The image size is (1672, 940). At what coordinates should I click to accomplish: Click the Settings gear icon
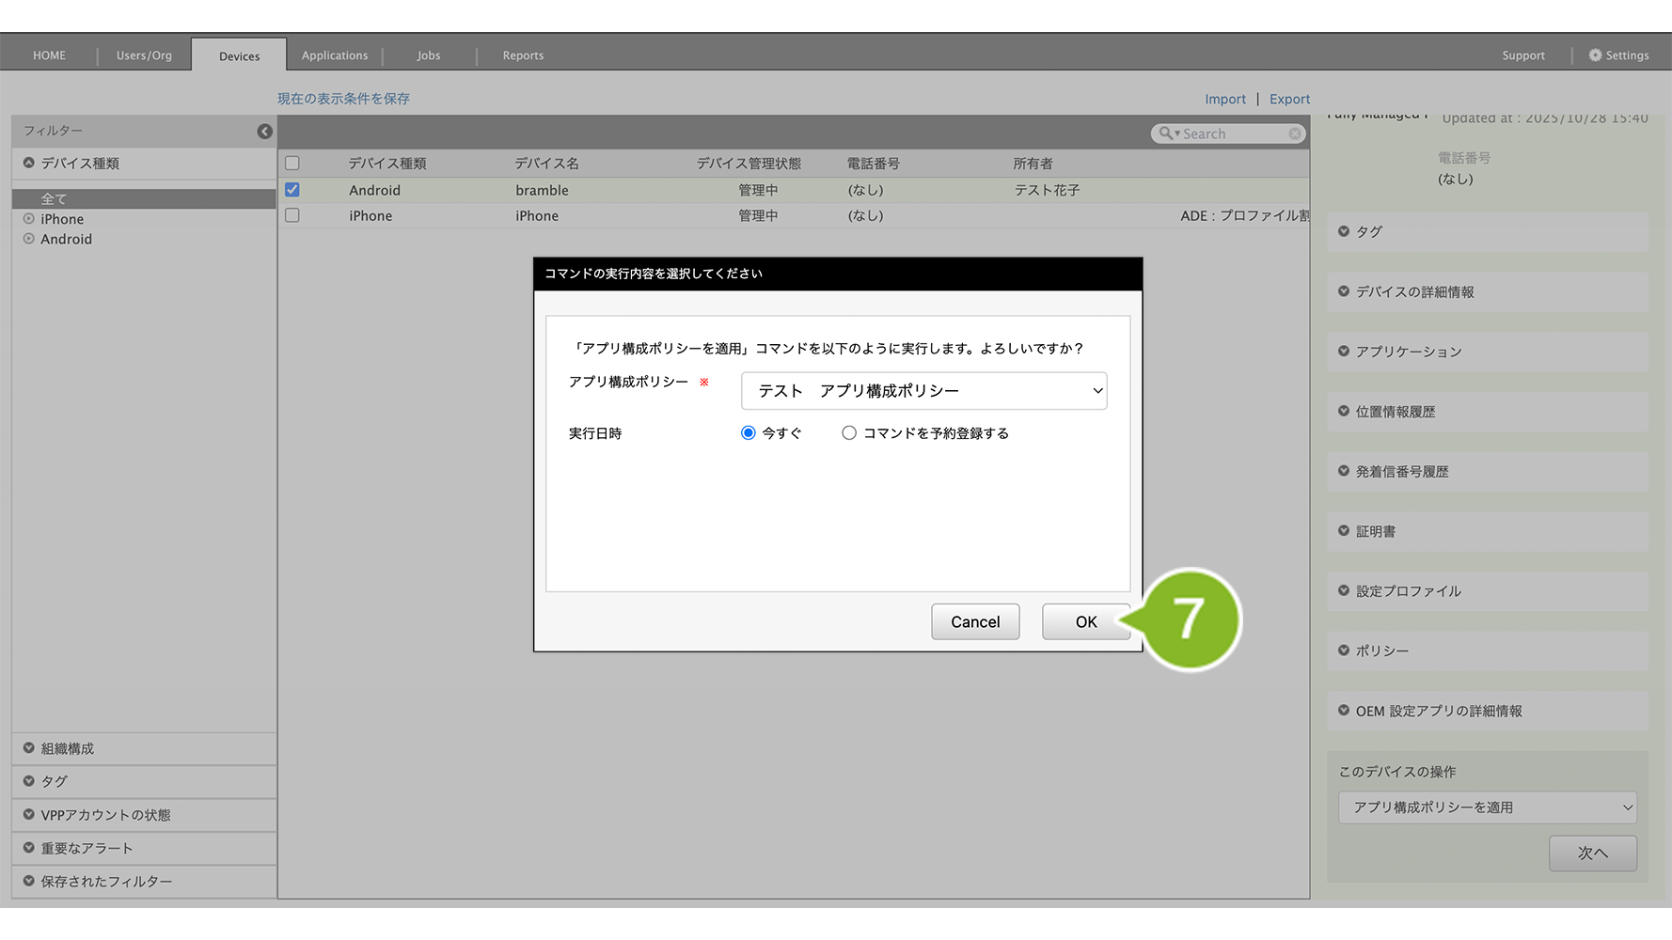pos(1595,55)
